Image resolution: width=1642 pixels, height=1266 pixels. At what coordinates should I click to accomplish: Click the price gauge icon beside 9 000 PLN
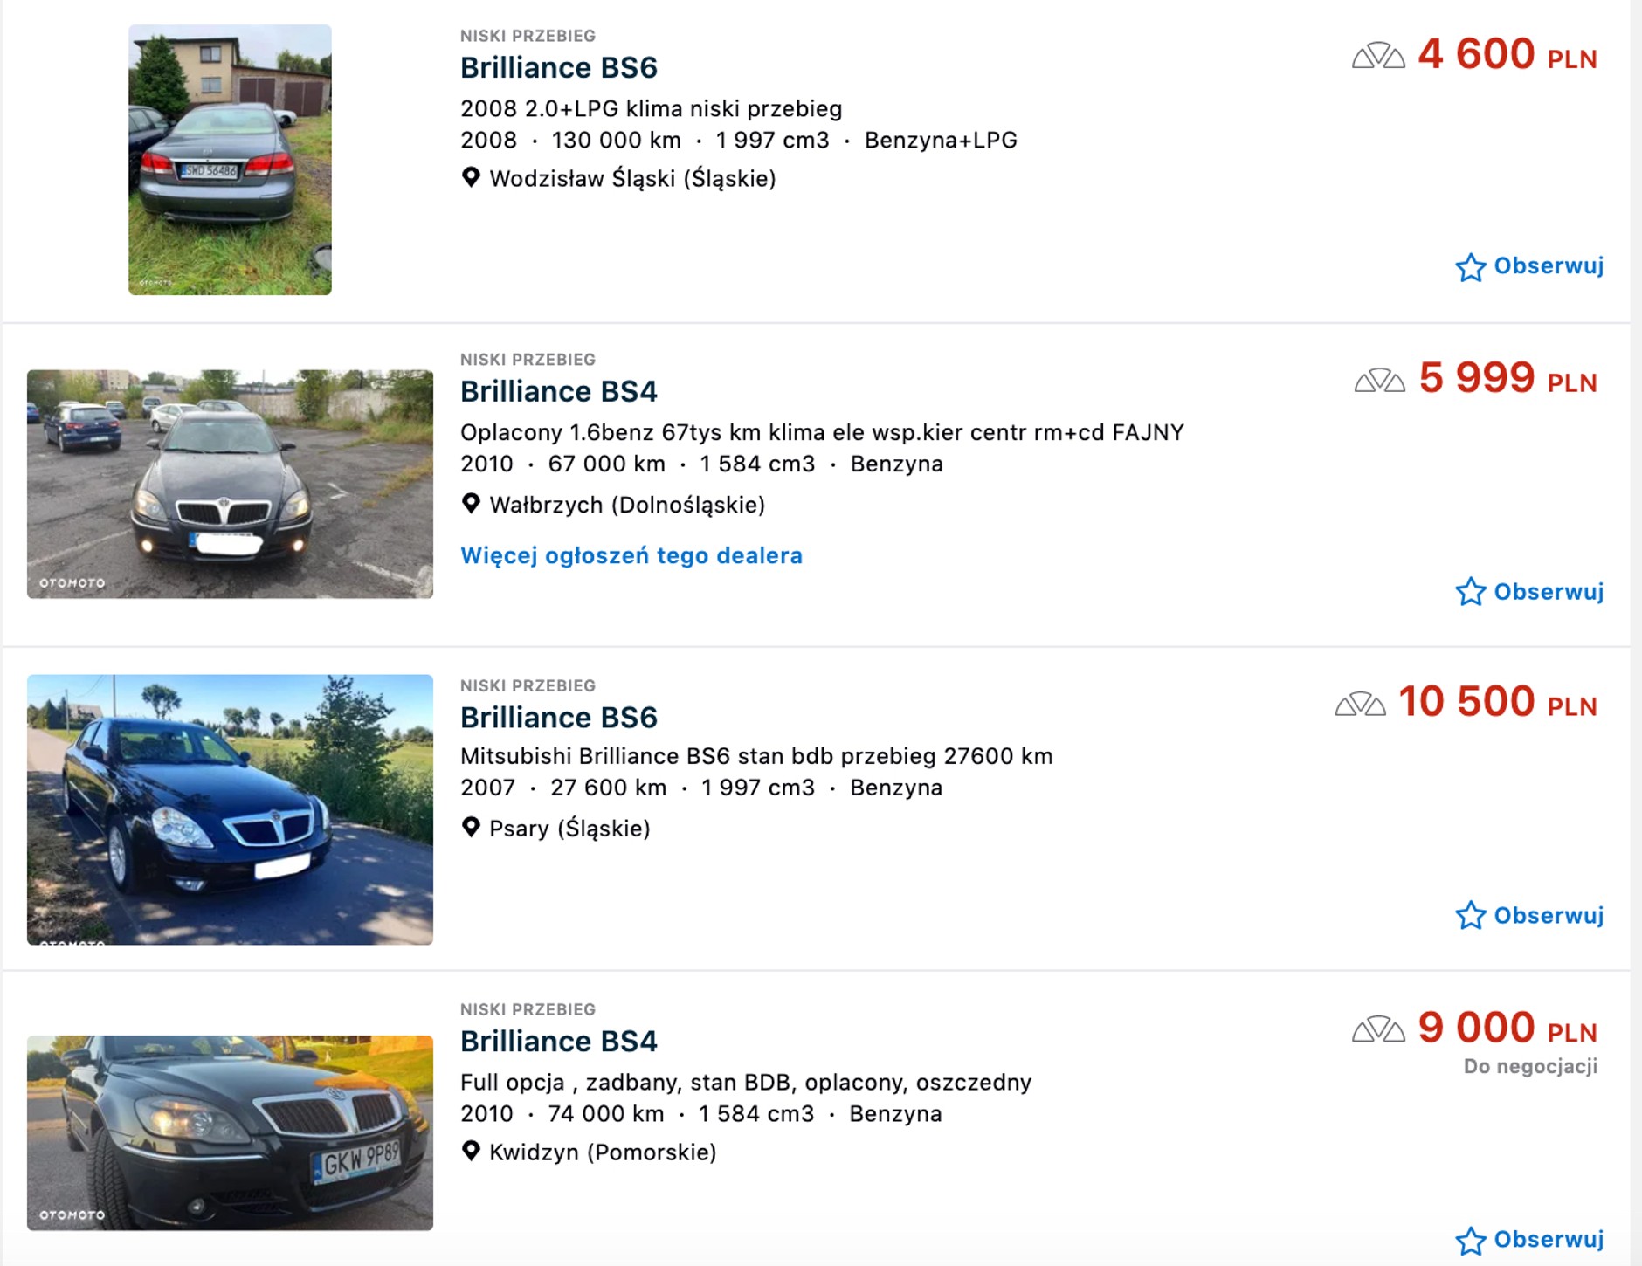point(1378,1029)
